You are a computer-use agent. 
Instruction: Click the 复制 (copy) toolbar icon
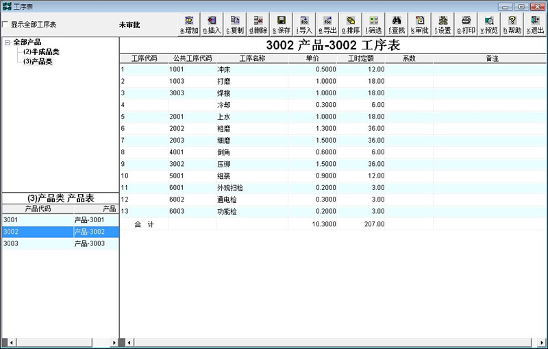click(235, 25)
